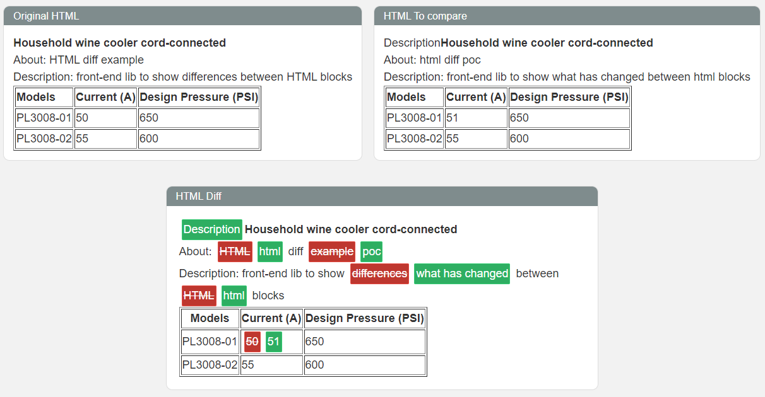
Task: Click the green 'what has changed' badge
Action: pyautogui.click(x=462, y=273)
